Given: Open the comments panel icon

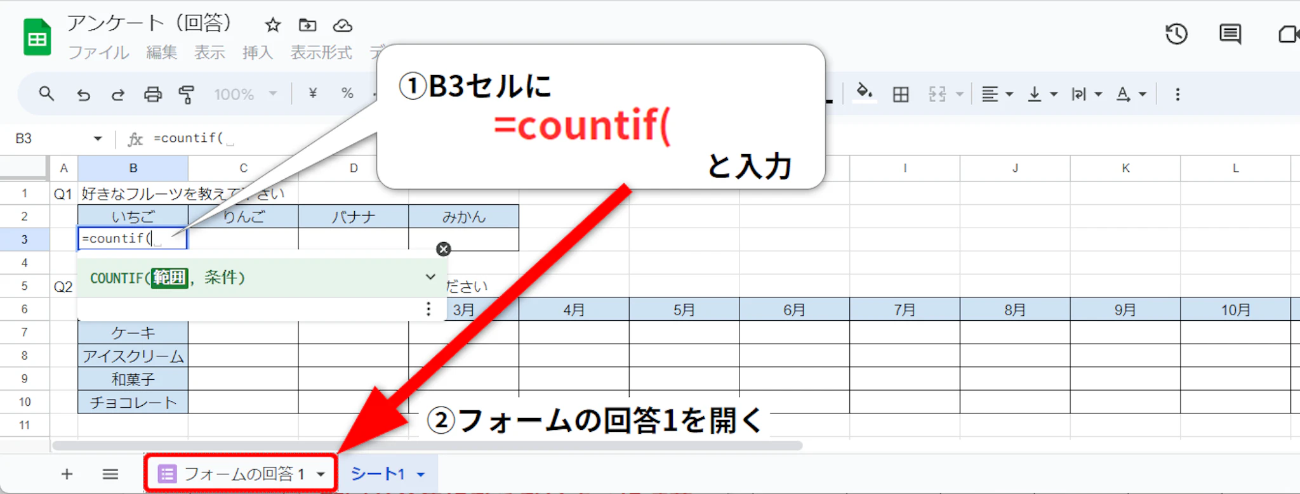Looking at the screenshot, I should coord(1230,34).
